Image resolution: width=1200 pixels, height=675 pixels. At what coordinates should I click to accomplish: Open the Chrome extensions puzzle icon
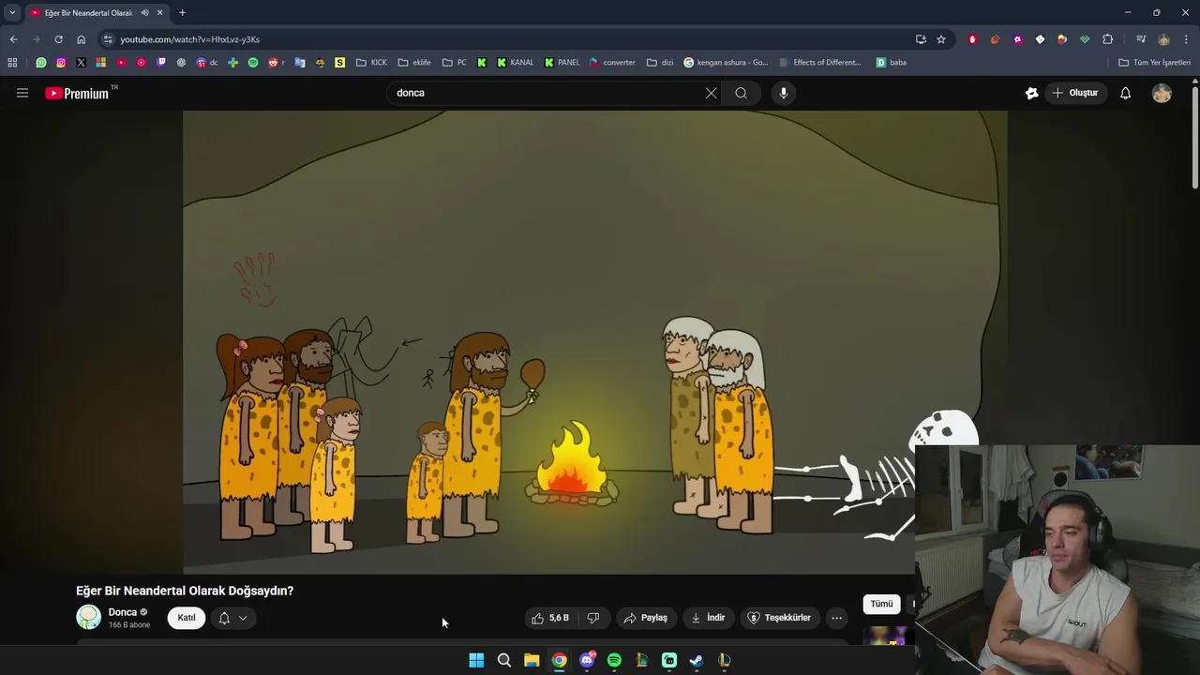[1107, 39]
